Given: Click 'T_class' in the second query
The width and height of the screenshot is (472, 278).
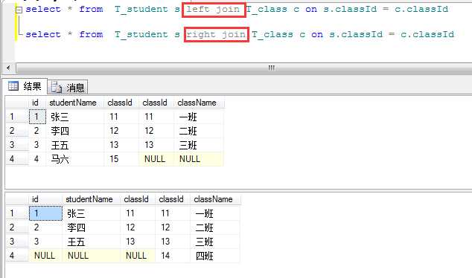Looking at the screenshot, I should [272, 34].
